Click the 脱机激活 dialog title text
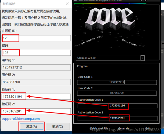Image resolution: width=164 pixels, height=134 pixels. [9, 4]
